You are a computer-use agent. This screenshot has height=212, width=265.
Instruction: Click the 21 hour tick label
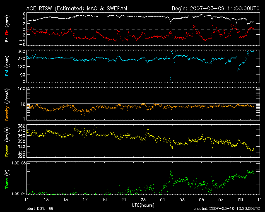(x=124, y=200)
